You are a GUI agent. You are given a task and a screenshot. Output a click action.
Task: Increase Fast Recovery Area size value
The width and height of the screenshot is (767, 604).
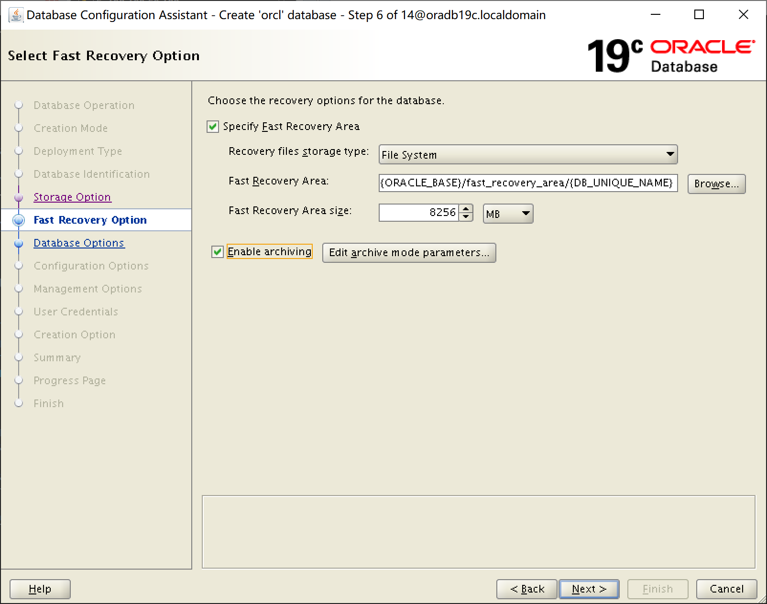pyautogui.click(x=466, y=209)
